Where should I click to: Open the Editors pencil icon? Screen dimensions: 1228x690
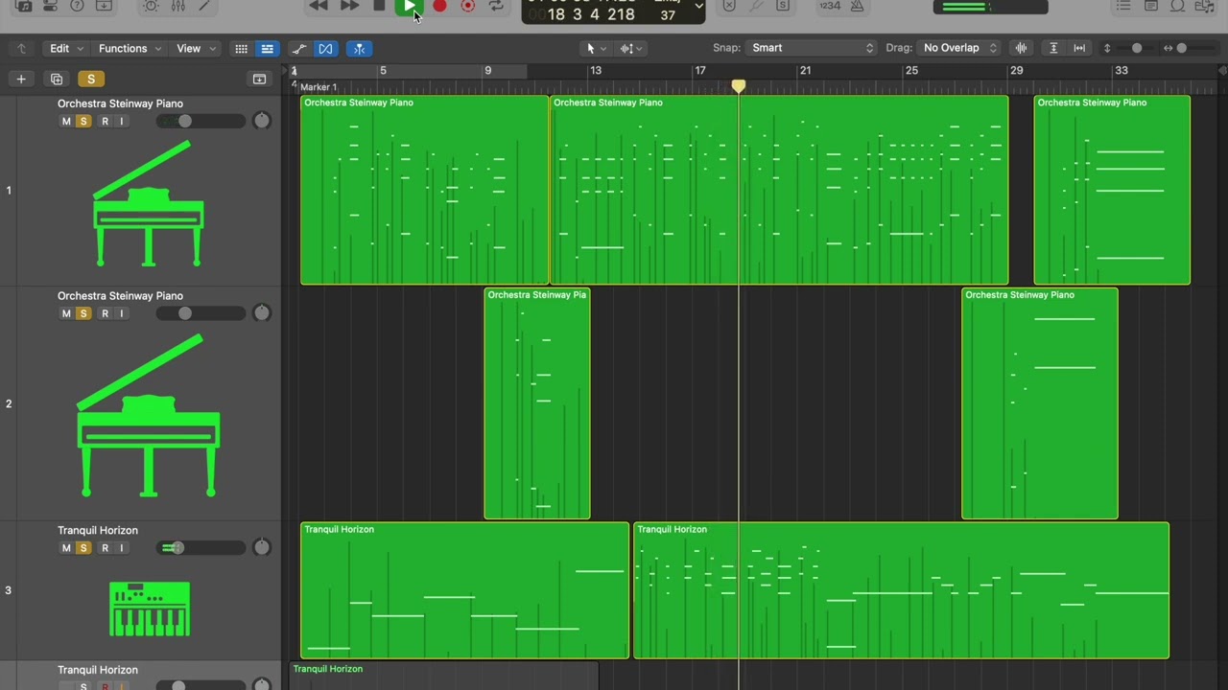204,6
